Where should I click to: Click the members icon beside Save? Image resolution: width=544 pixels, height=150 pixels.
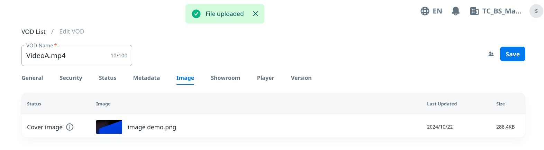(491, 54)
